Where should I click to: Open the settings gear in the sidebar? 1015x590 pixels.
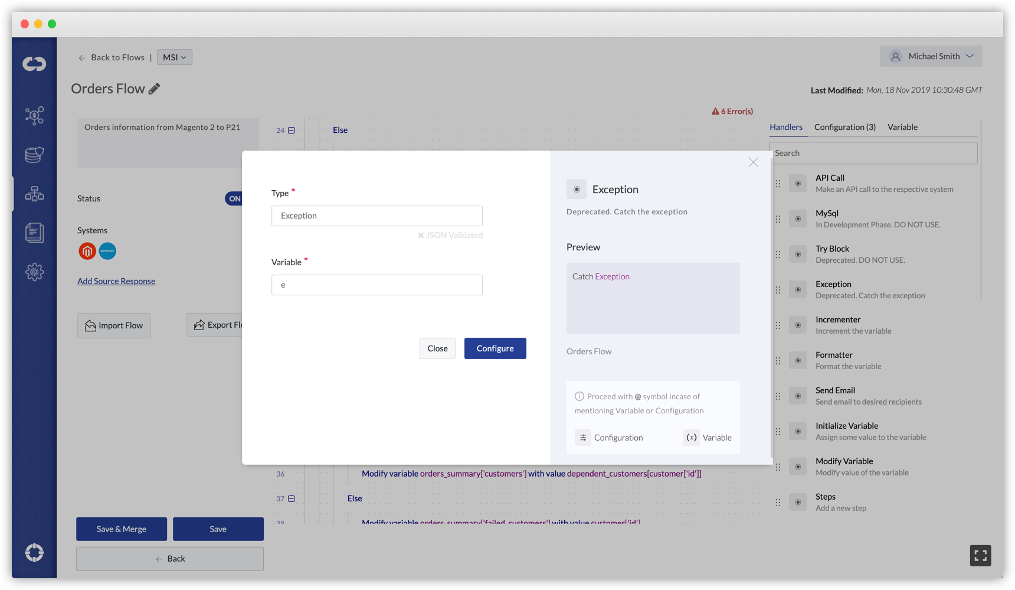[x=34, y=272]
